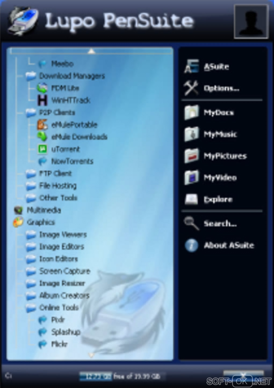Open the P2P Clients folder icon
The width and height of the screenshot is (274, 388).
(x=31, y=112)
